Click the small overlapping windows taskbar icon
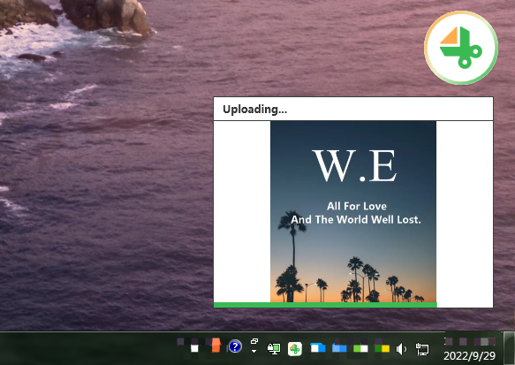This screenshot has height=365, width=515. coord(254,341)
